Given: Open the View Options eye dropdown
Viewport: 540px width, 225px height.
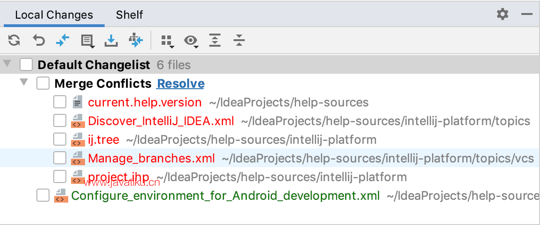Looking at the screenshot, I should pos(191,41).
